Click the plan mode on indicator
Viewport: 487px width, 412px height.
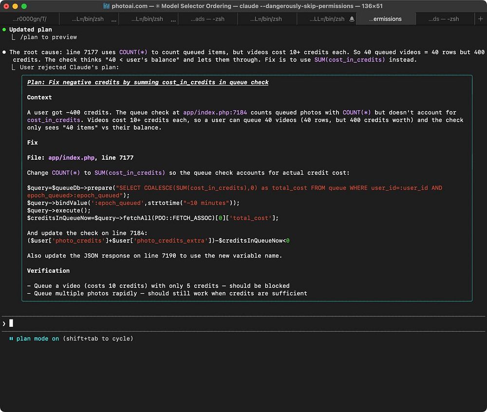37,339
